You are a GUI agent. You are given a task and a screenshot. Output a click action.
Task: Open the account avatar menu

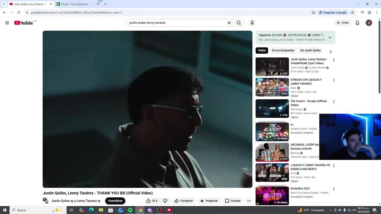[369, 23]
